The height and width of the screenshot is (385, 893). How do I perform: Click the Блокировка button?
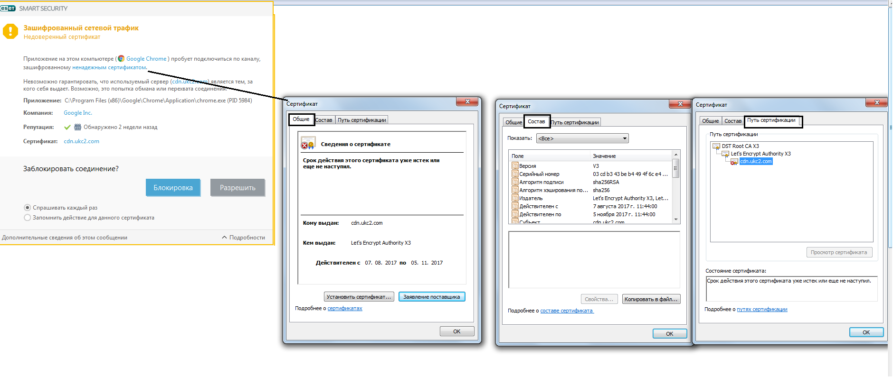pos(173,188)
